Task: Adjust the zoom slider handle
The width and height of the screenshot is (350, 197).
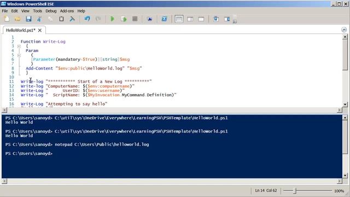Action: pos(295,191)
